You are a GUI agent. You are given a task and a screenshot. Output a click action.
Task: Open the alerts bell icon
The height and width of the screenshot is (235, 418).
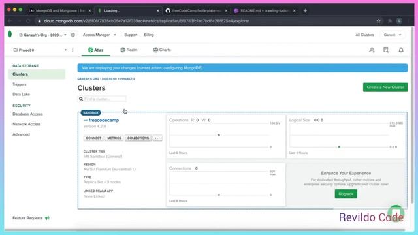tap(401, 50)
